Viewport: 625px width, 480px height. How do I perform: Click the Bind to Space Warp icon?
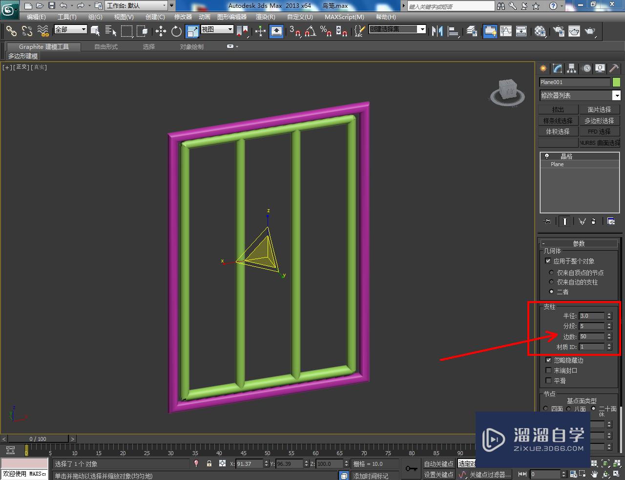pyautogui.click(x=43, y=31)
